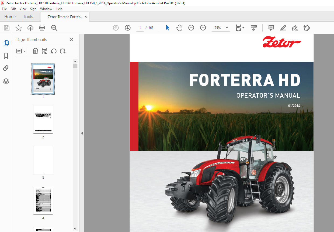Open the Window menu

[46, 9]
